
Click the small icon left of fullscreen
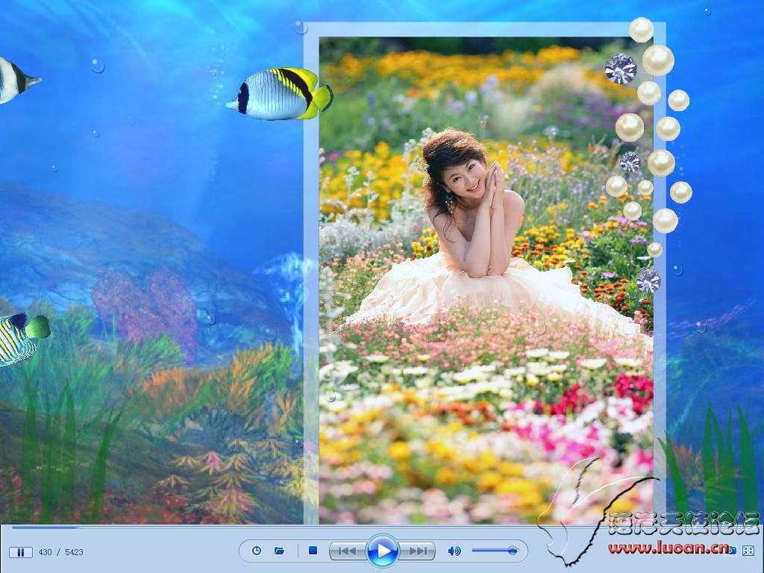733,551
